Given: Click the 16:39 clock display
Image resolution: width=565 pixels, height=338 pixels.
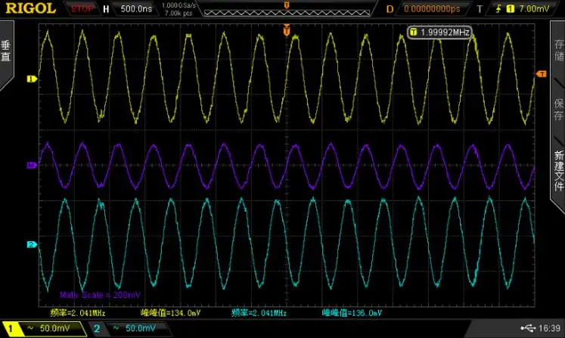Looking at the screenshot, I should (x=550, y=329).
